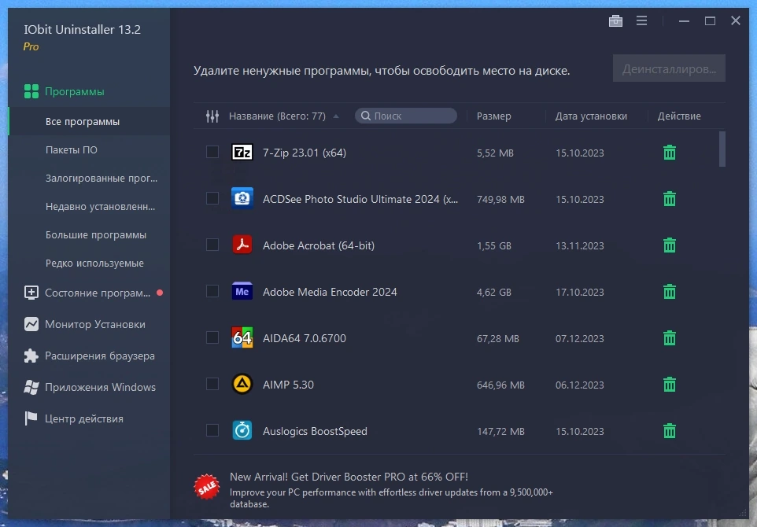The height and width of the screenshot is (527, 757).
Task: Click the 7-Zip app icon
Action: tap(242, 153)
